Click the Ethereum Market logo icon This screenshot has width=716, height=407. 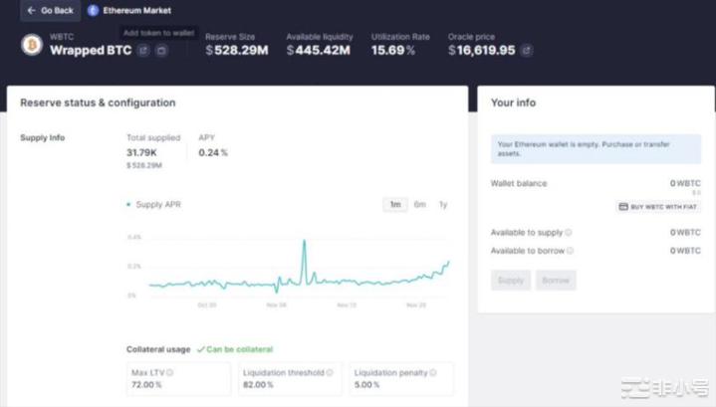[93, 11]
